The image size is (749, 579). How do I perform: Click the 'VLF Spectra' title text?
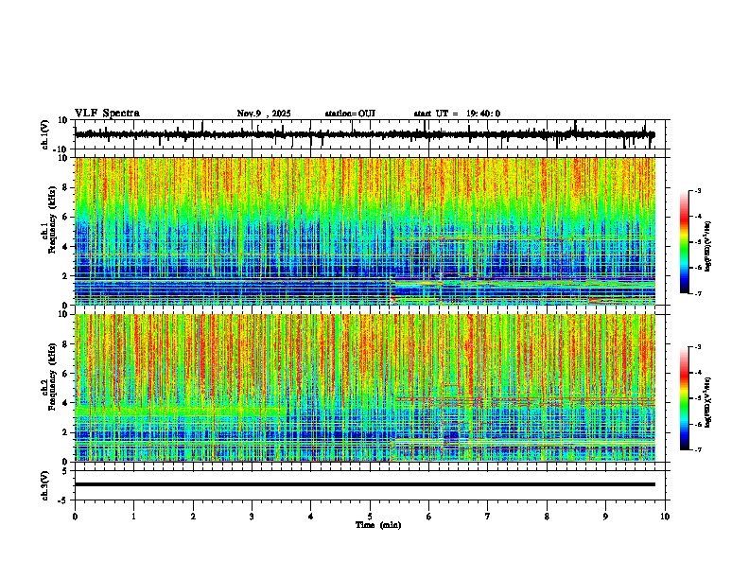pyautogui.click(x=107, y=114)
